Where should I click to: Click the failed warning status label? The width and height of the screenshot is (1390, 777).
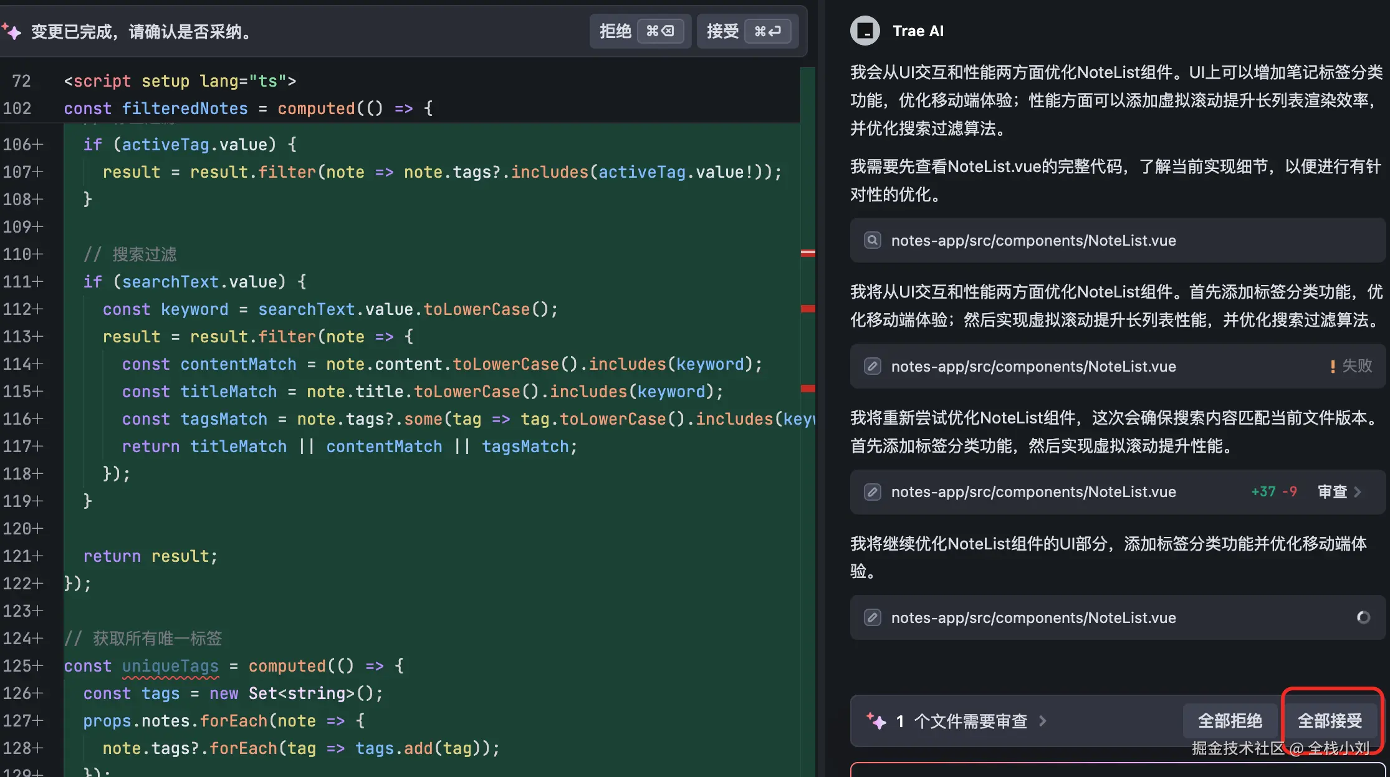point(1351,366)
